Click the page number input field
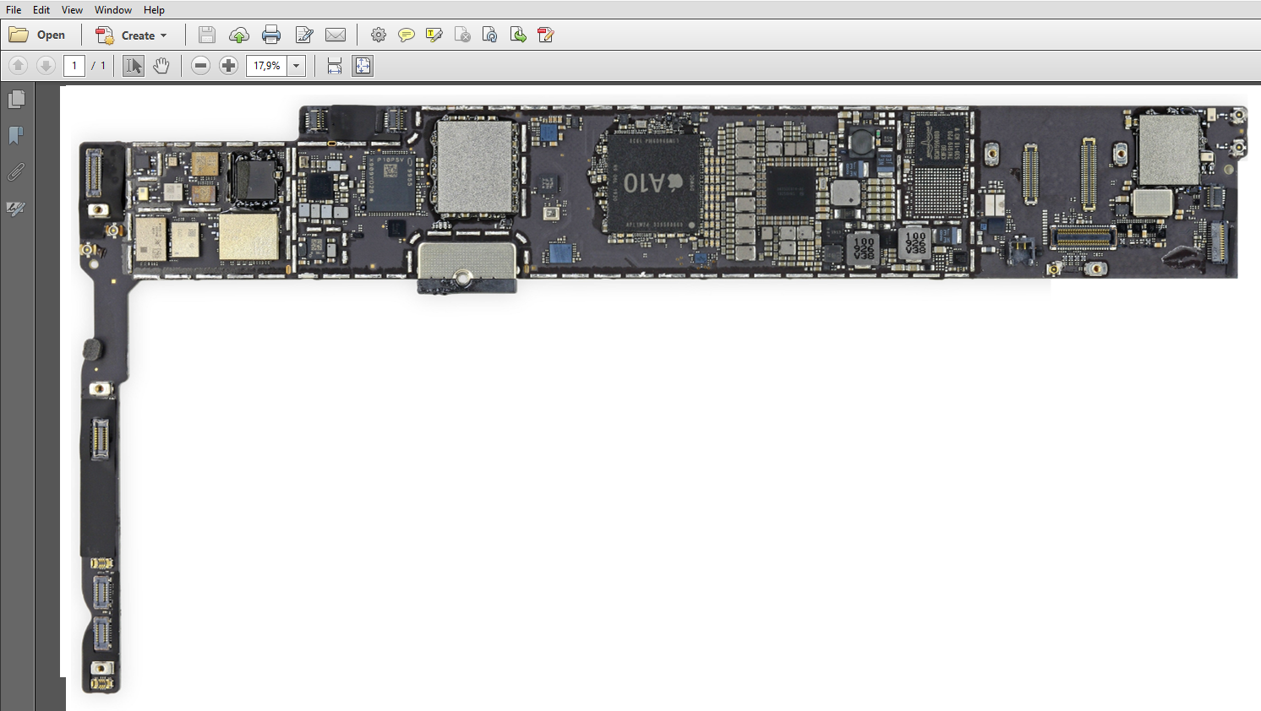 click(74, 66)
